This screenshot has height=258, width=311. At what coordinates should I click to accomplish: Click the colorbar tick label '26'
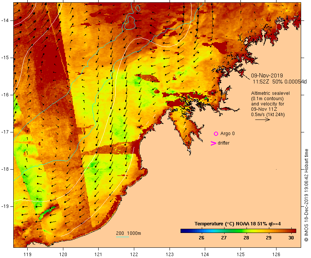tap(201, 238)
